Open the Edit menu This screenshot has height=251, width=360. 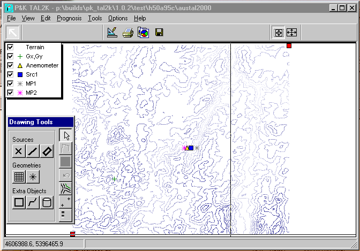pos(46,18)
